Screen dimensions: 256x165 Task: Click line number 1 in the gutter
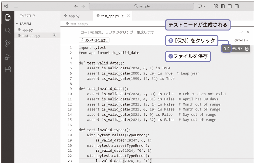point(71,48)
